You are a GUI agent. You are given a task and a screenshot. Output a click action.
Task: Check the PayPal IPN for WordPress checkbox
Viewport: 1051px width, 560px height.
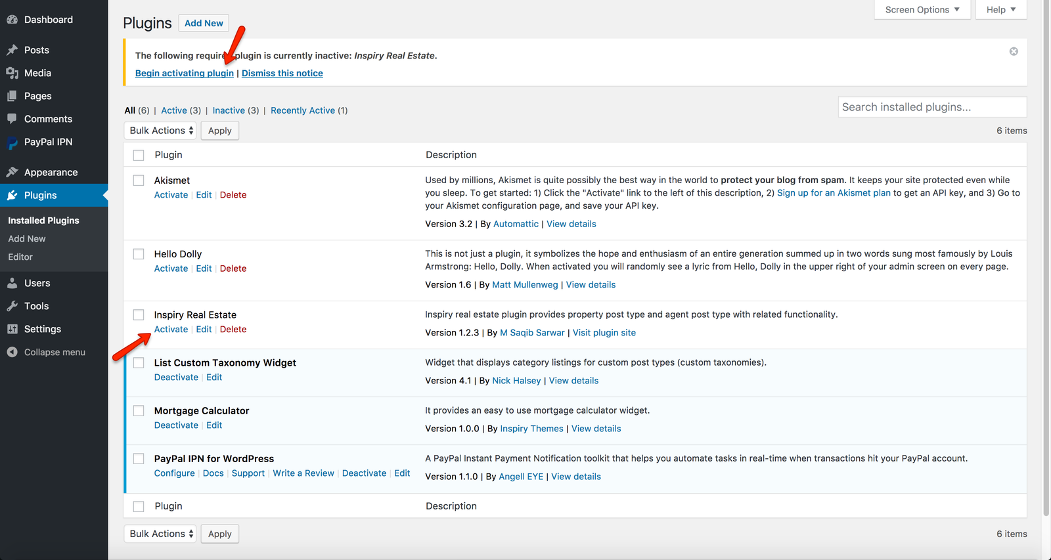139,459
